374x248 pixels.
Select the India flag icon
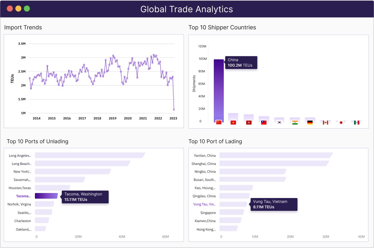pos(295,122)
